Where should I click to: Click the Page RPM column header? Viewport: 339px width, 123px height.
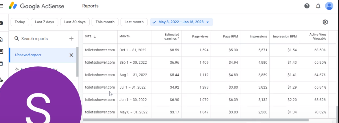click(x=230, y=36)
